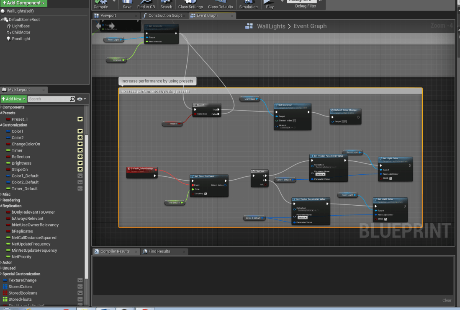This screenshot has width=460, height=310.
Task: Switch to the Construction Script tab
Action: (x=165, y=15)
